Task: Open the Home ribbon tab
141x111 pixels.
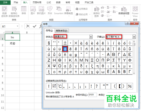Action: point(16,3)
